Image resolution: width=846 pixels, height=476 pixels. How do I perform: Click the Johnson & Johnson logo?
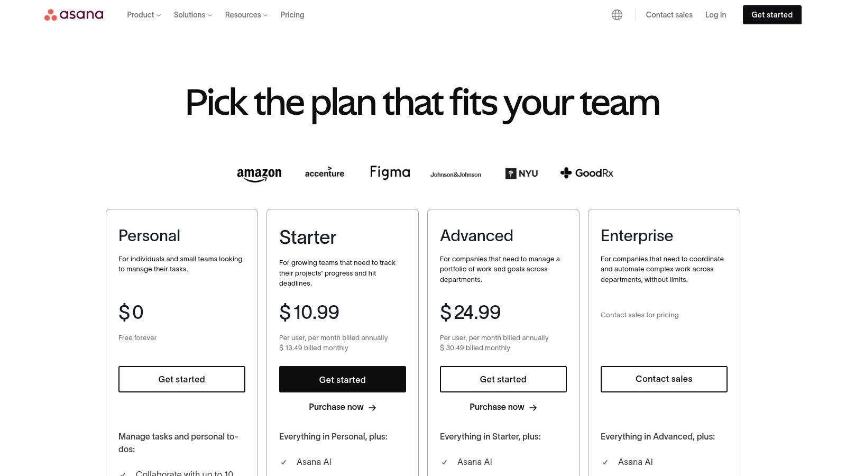456,173
